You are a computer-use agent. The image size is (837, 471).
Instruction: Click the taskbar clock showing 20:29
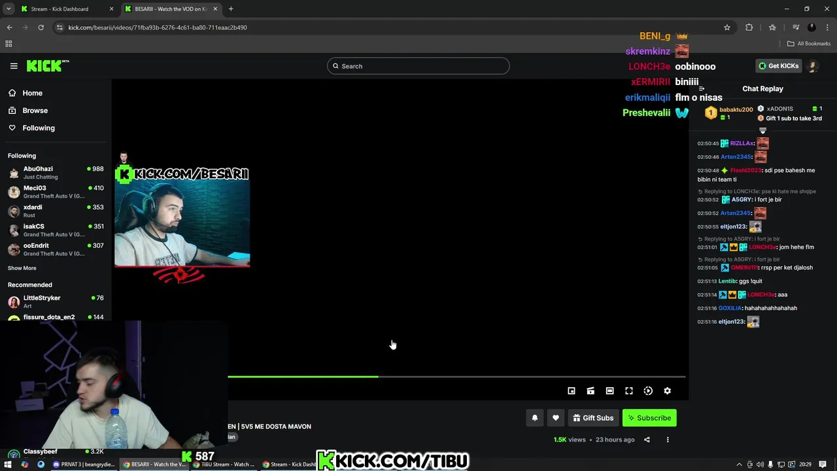pyautogui.click(x=805, y=464)
